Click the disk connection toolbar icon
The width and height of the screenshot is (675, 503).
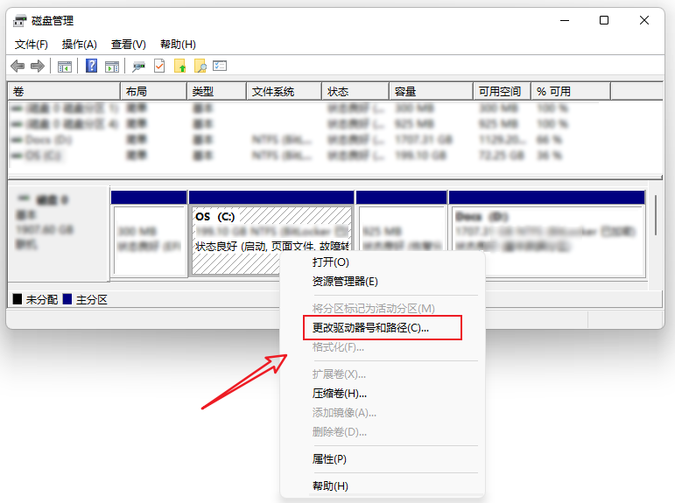click(x=139, y=66)
